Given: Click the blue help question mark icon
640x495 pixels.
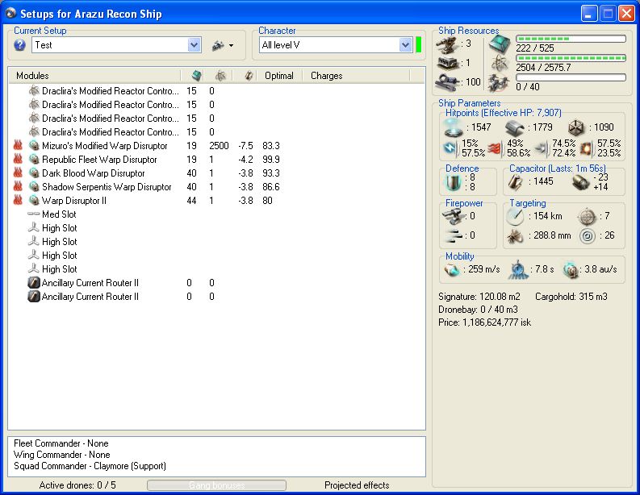Looking at the screenshot, I should coord(19,45).
